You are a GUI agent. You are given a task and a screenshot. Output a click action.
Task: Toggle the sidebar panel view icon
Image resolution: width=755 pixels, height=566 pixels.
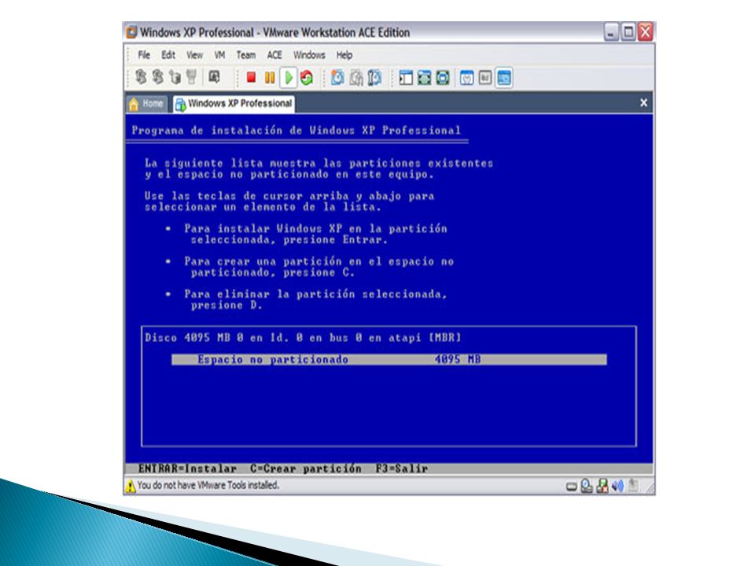406,78
